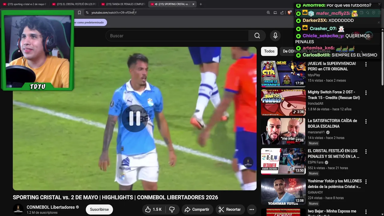Dislike the video with thumbs down
384x216 pixels.
pos(172,209)
